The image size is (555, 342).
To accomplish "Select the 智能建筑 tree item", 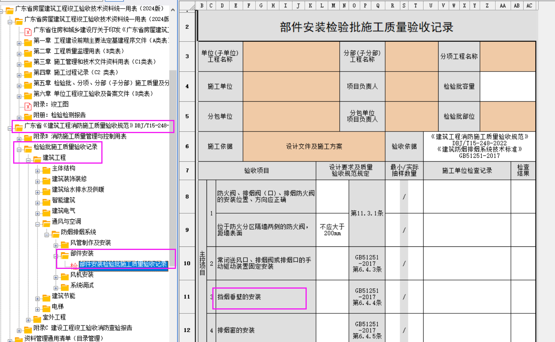I will [63, 200].
